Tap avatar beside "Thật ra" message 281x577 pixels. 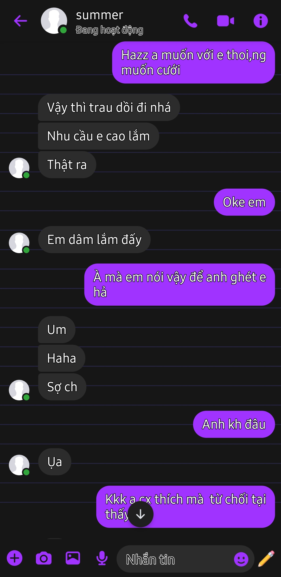tap(19, 168)
